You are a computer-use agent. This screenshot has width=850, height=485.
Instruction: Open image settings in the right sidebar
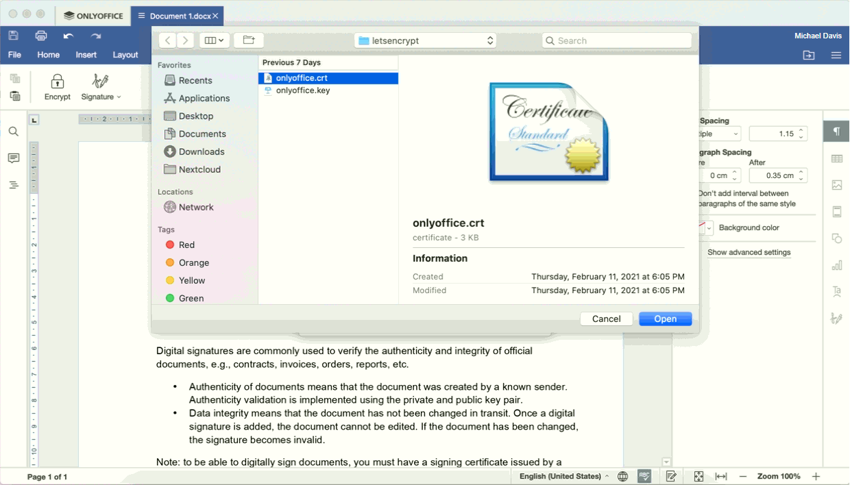coord(836,185)
